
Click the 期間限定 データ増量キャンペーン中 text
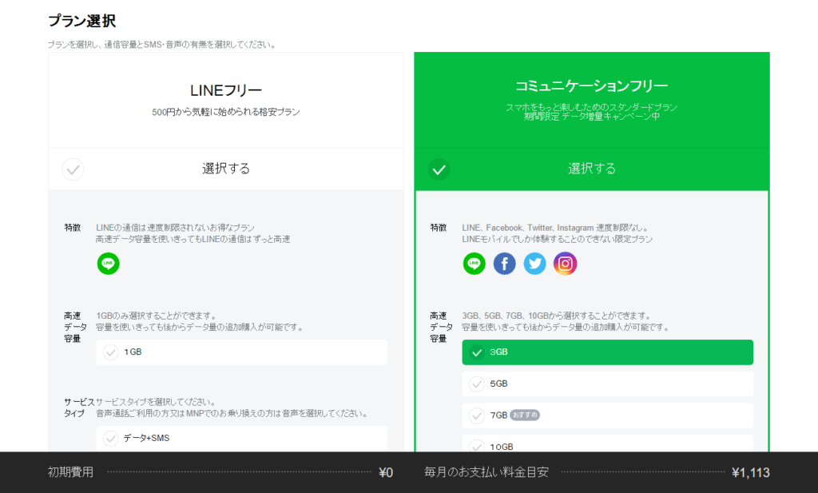[592, 117]
